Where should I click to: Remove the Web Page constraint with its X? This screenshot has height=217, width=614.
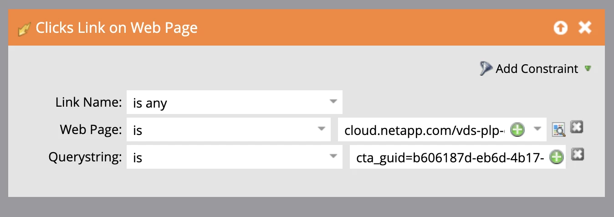coord(577,128)
